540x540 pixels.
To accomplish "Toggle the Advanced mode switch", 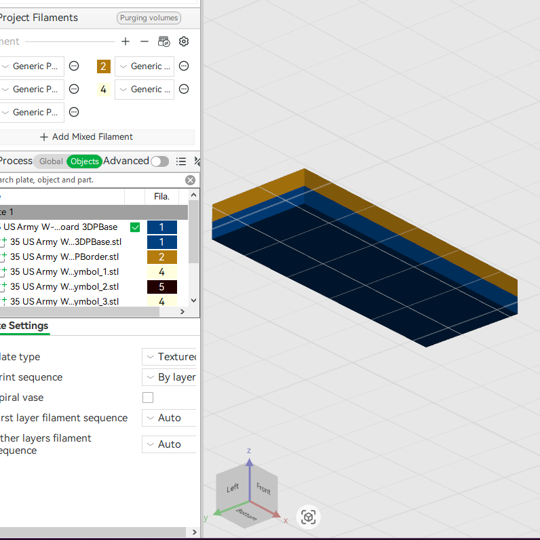I will point(160,161).
